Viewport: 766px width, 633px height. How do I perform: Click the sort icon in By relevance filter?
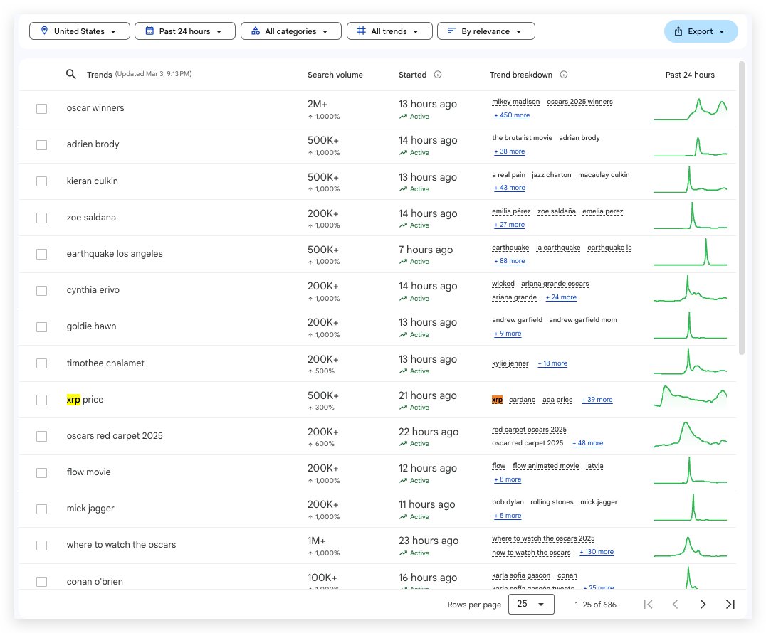click(x=451, y=31)
